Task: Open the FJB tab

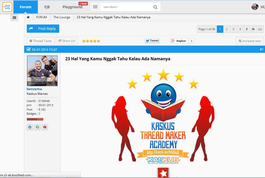Action: point(47,7)
